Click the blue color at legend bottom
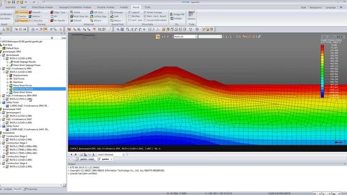The width and height of the screenshot is (347, 195). (x=323, y=96)
